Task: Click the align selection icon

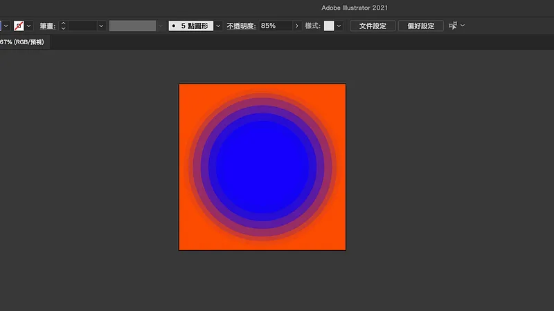Action: pos(453,26)
